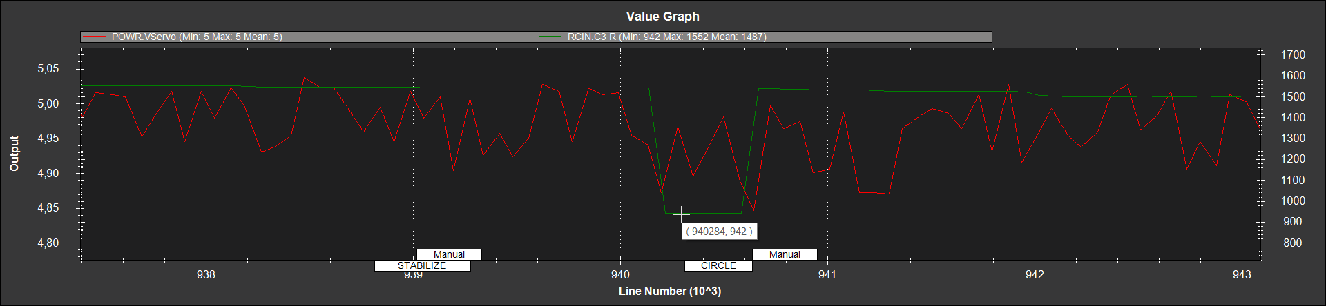
Task: Click the 941 x-axis tick label
Action: [x=827, y=274]
